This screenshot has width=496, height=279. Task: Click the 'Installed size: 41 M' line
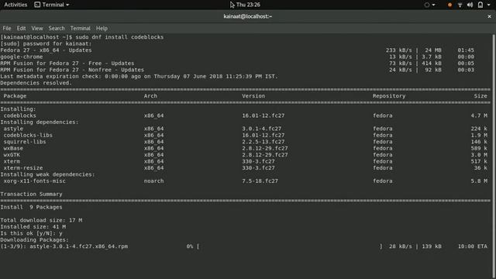[x=33, y=227]
